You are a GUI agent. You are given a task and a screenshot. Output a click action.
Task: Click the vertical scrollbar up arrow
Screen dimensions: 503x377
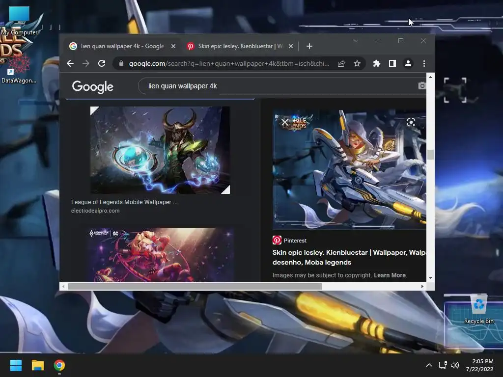430,77
